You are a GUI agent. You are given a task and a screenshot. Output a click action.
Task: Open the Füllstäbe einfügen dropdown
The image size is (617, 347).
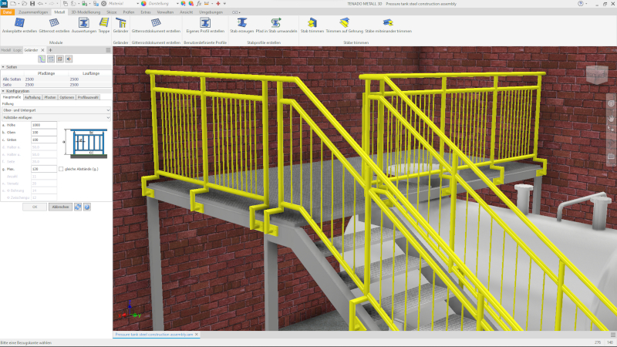[56, 116]
